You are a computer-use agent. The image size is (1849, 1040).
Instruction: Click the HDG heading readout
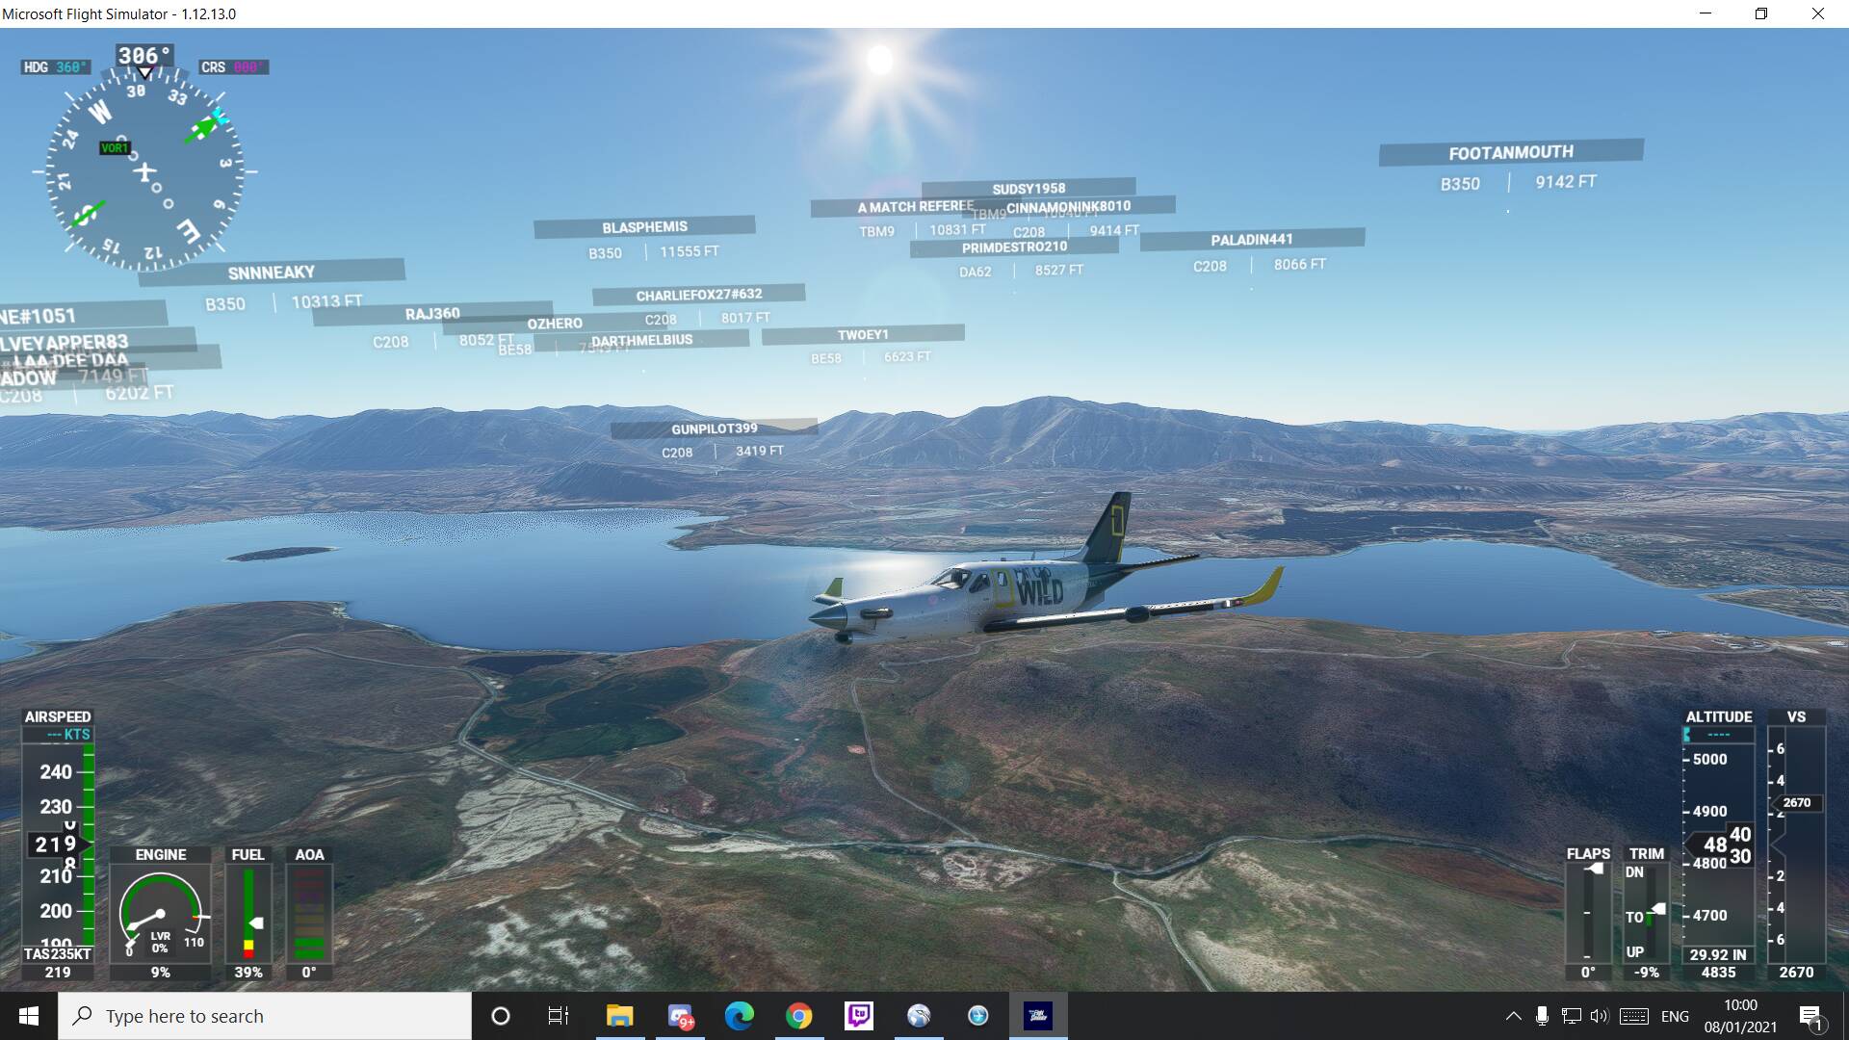click(56, 67)
